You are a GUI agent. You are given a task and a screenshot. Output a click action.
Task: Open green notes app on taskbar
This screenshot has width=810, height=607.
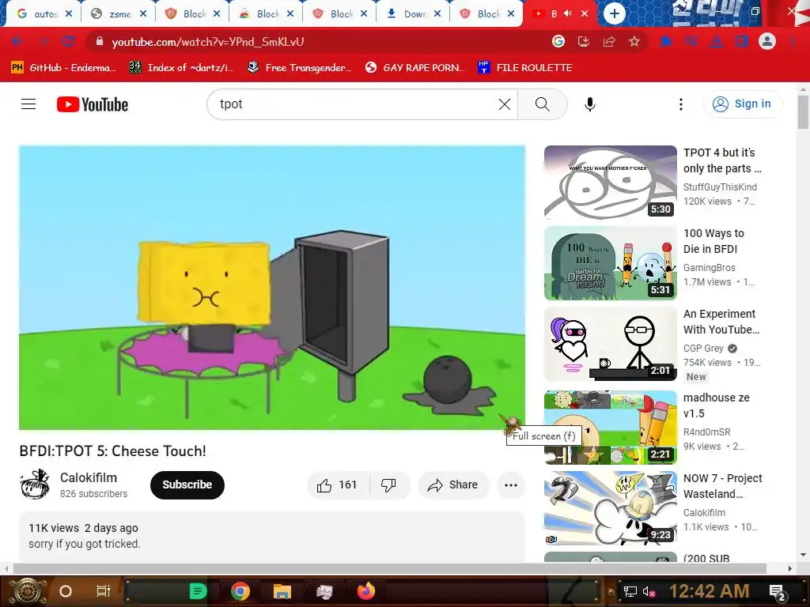[198, 591]
